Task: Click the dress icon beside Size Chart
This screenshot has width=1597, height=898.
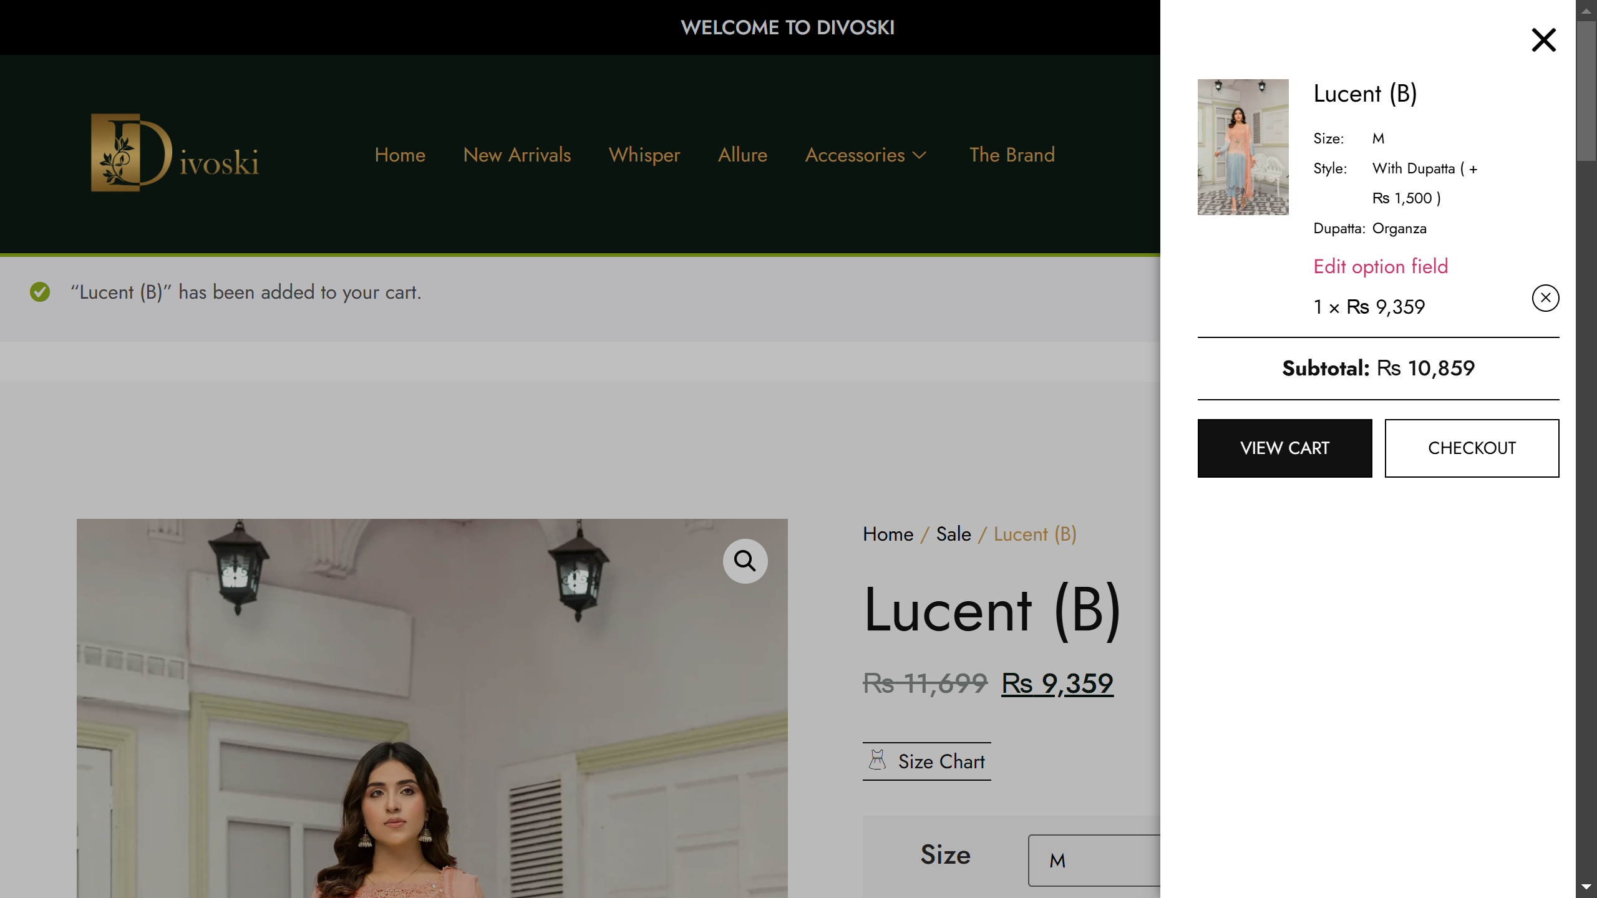Action: tap(877, 760)
